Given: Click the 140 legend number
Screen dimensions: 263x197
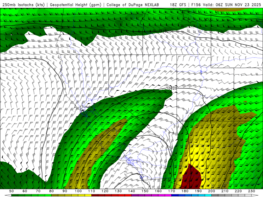Looking at the screenshot, I should click(x=131, y=191).
